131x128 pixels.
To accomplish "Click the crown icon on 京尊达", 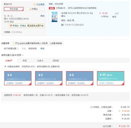I will click(30, 9).
